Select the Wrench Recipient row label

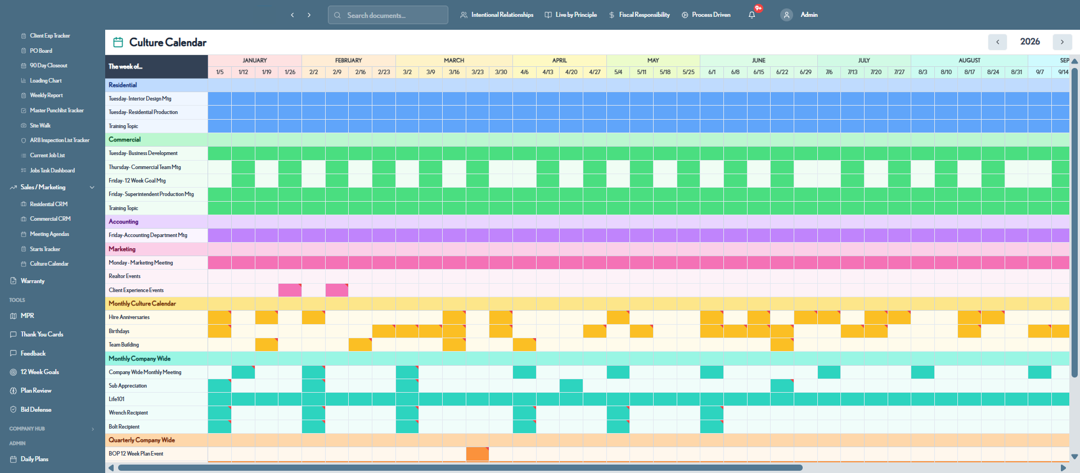(128, 413)
